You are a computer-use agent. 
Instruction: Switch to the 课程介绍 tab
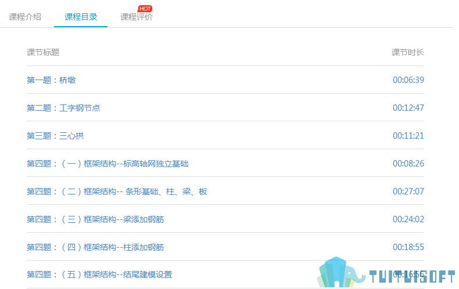coord(25,17)
